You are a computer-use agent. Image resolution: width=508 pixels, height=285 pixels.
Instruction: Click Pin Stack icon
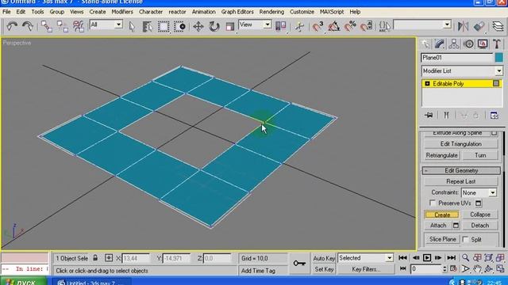(429, 116)
